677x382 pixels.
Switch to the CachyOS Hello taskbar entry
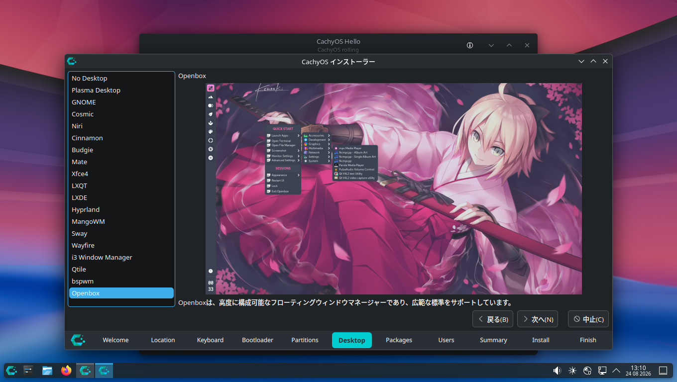[x=85, y=370]
